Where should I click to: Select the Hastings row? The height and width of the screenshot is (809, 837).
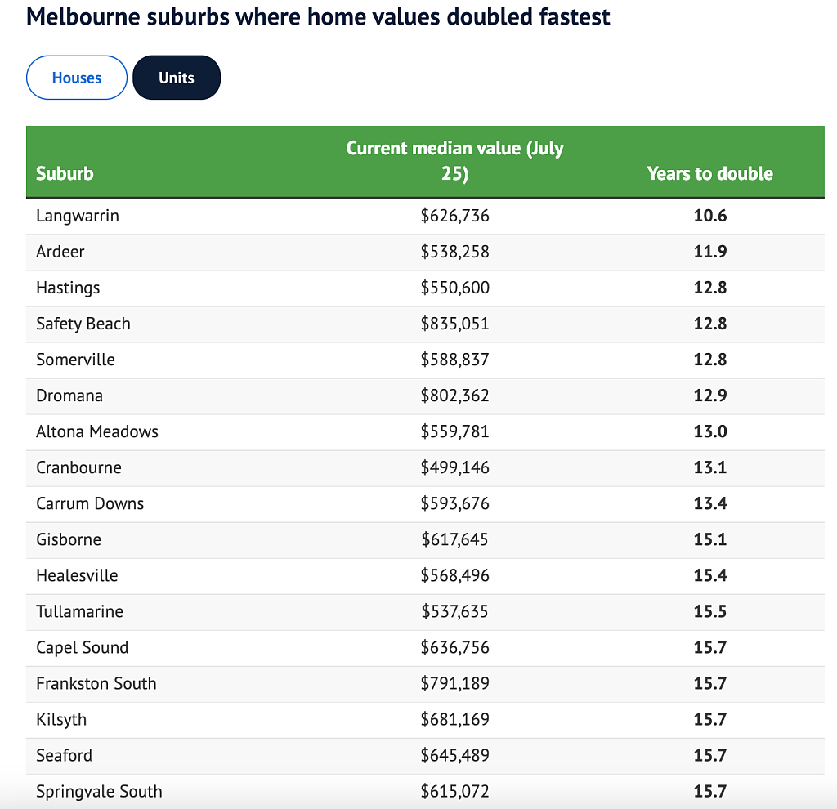425,288
